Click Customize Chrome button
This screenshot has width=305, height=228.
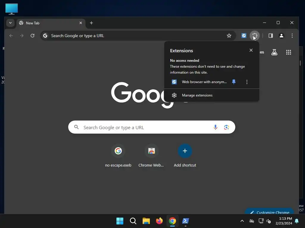pos(270,212)
